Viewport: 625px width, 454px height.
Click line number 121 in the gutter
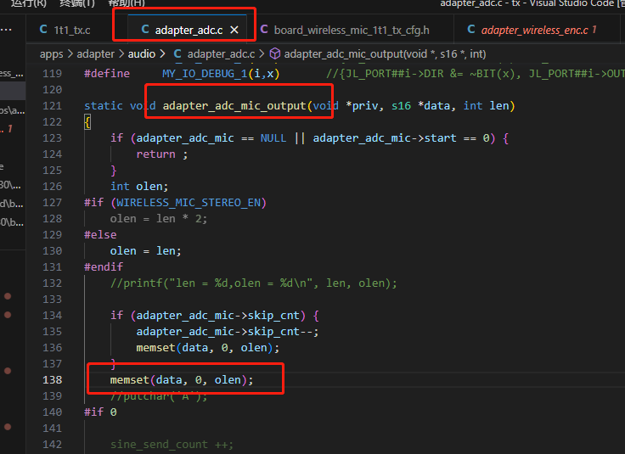click(x=52, y=106)
